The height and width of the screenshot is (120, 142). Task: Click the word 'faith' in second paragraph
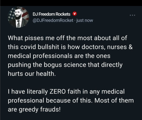tap(74, 91)
